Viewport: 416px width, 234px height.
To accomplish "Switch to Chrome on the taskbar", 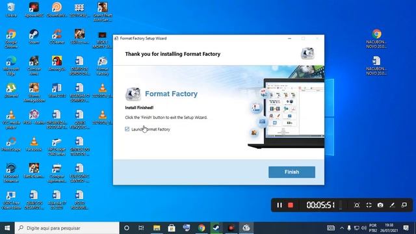I will pos(201,228).
